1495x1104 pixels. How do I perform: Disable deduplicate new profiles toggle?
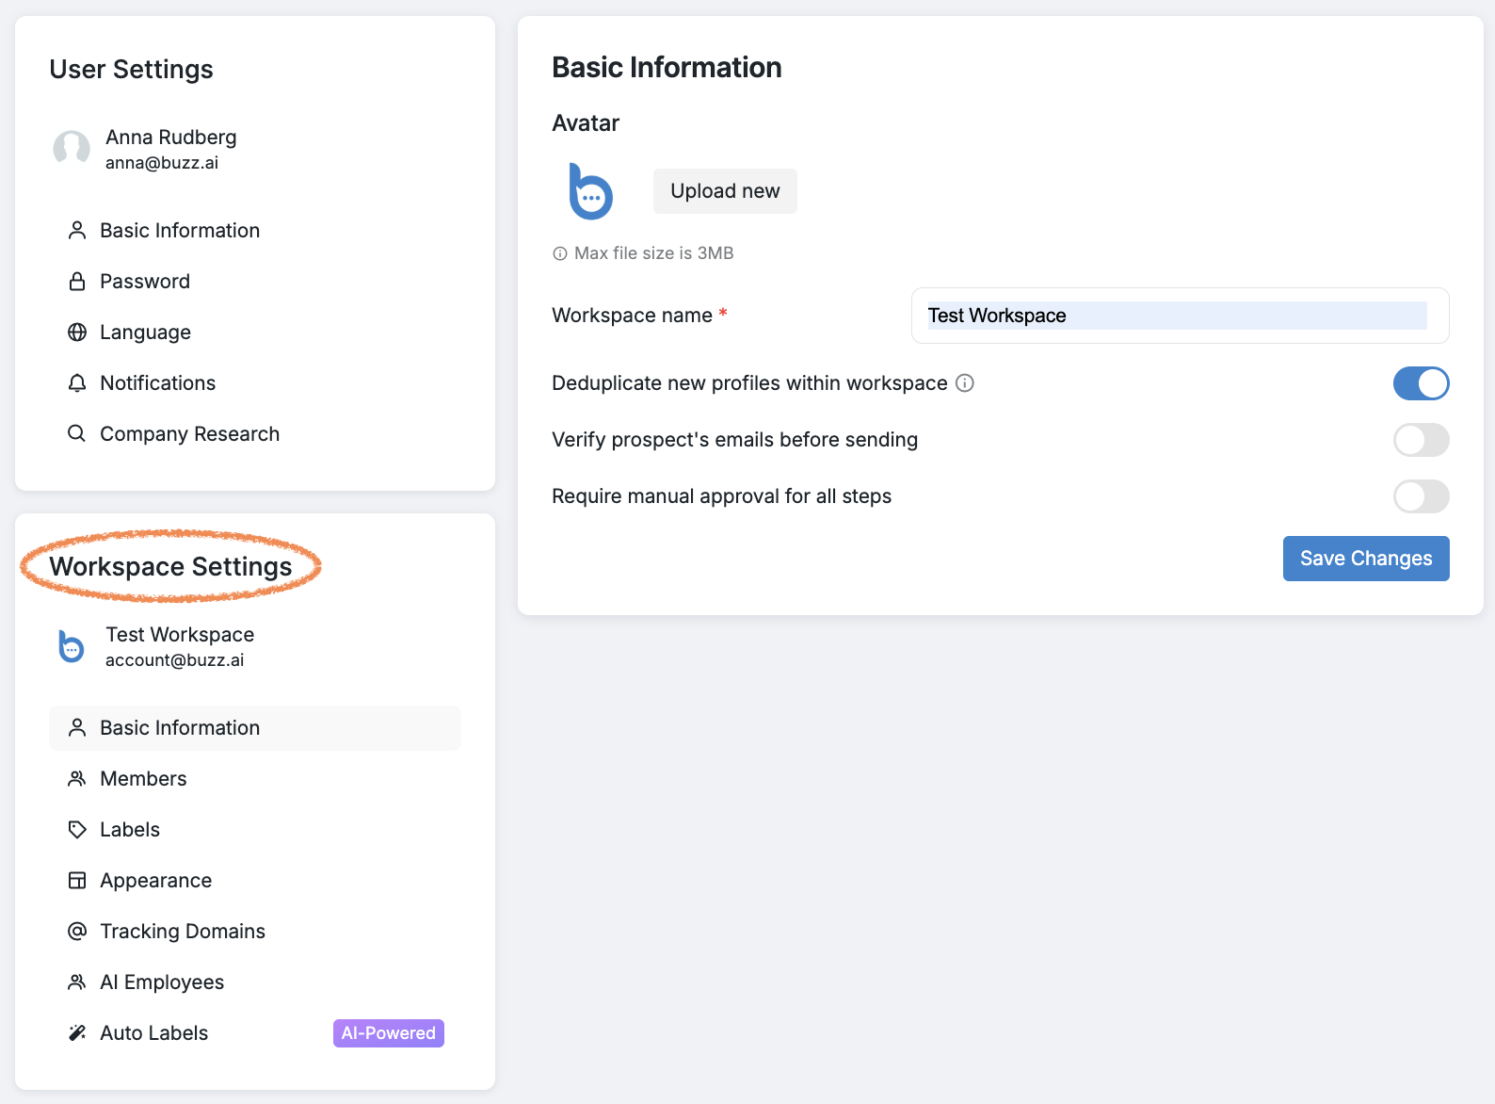(1421, 383)
